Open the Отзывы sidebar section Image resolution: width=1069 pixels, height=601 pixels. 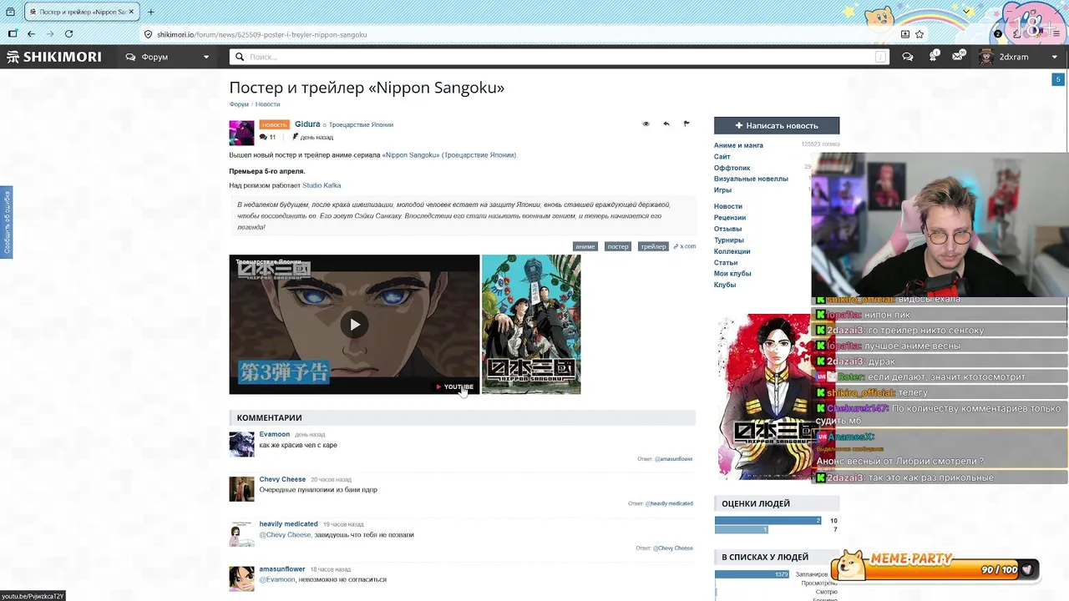tap(727, 229)
